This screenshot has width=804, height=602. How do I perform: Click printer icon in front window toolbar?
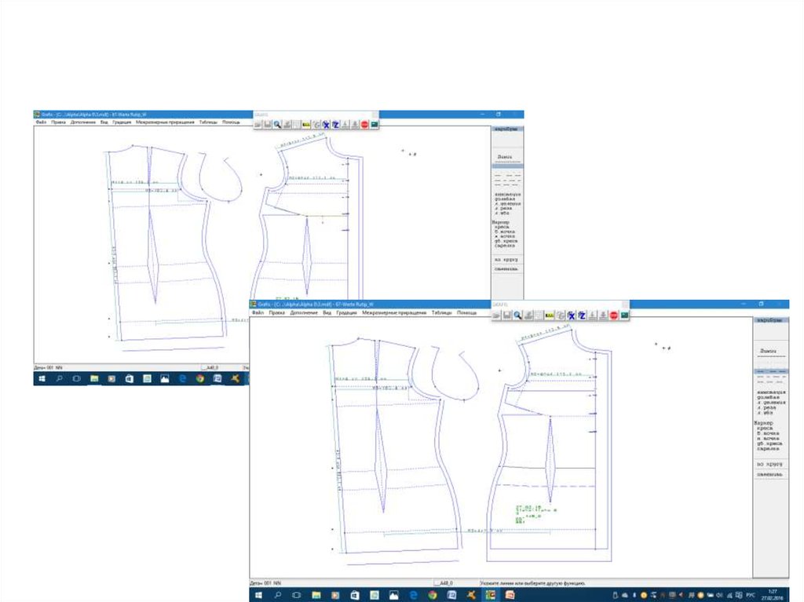(x=528, y=316)
